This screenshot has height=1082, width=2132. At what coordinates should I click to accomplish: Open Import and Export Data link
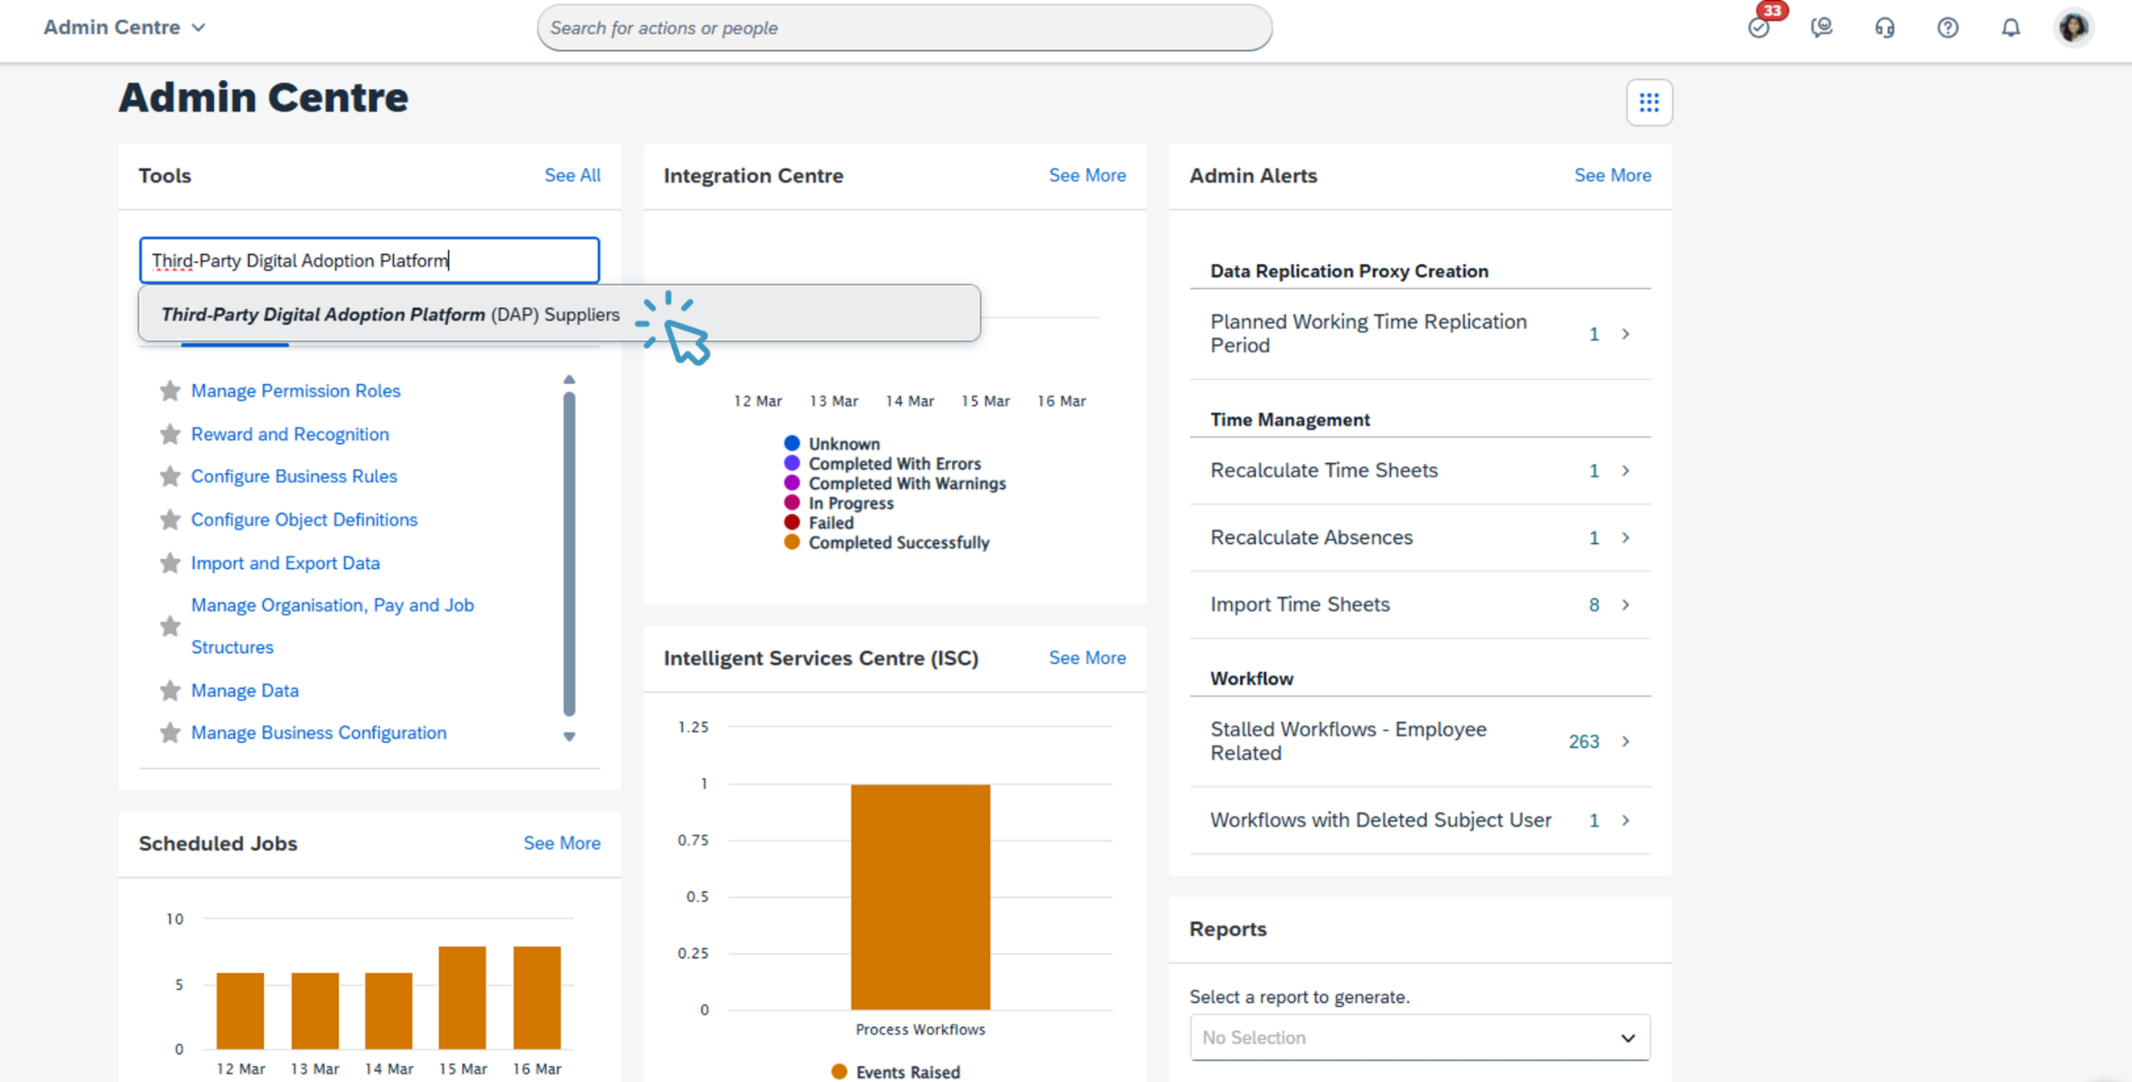point(286,563)
